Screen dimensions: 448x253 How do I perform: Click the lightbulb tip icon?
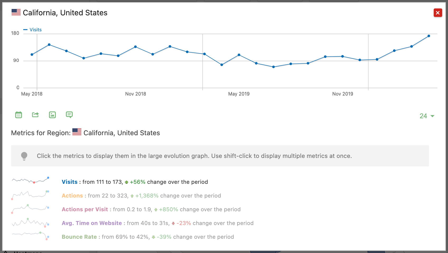pyautogui.click(x=24, y=156)
